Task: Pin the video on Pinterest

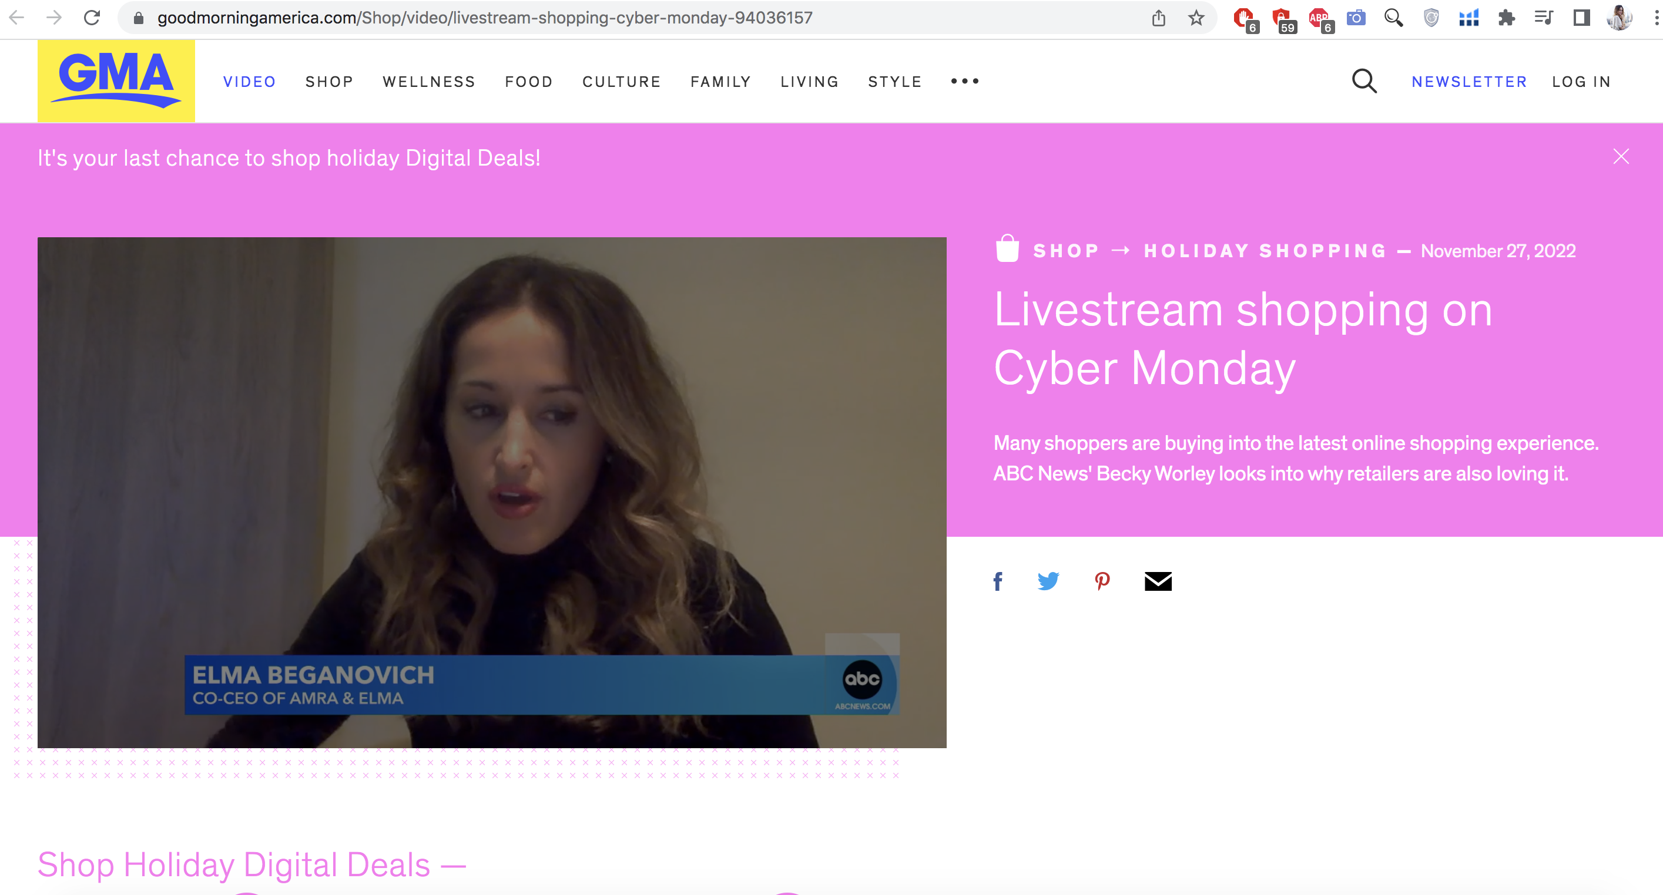Action: click(1102, 581)
